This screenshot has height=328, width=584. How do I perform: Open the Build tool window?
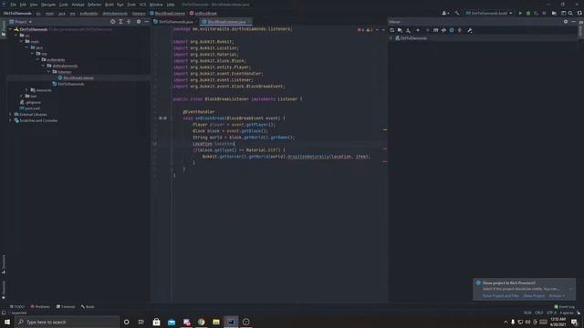pyautogui.click(x=88, y=307)
